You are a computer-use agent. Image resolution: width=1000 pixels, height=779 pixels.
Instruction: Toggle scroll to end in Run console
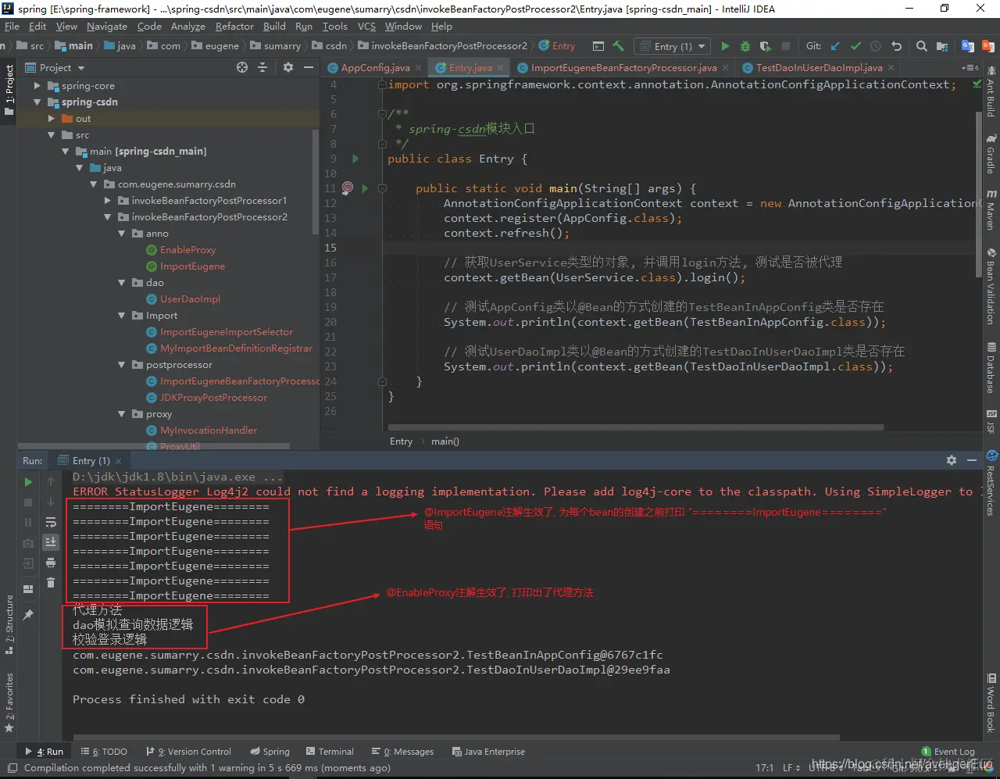coord(51,541)
